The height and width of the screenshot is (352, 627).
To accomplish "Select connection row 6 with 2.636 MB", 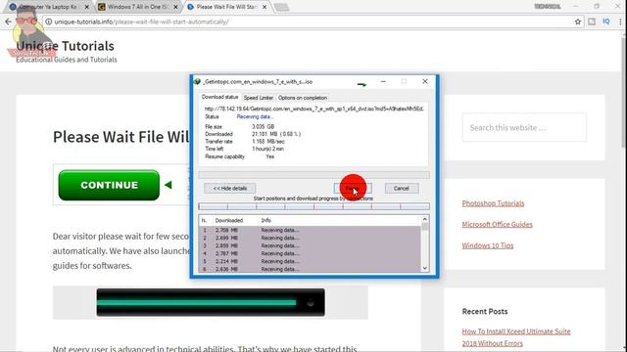I will [310, 269].
